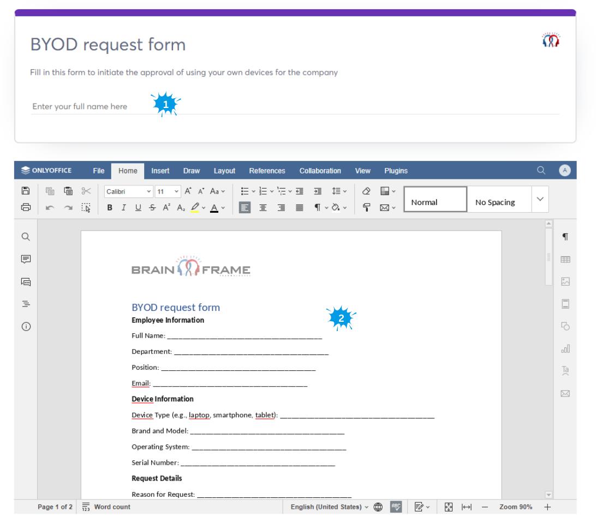Open the Comments panel in the left sidebar
Screen dimensions: 596x517
click(x=26, y=260)
